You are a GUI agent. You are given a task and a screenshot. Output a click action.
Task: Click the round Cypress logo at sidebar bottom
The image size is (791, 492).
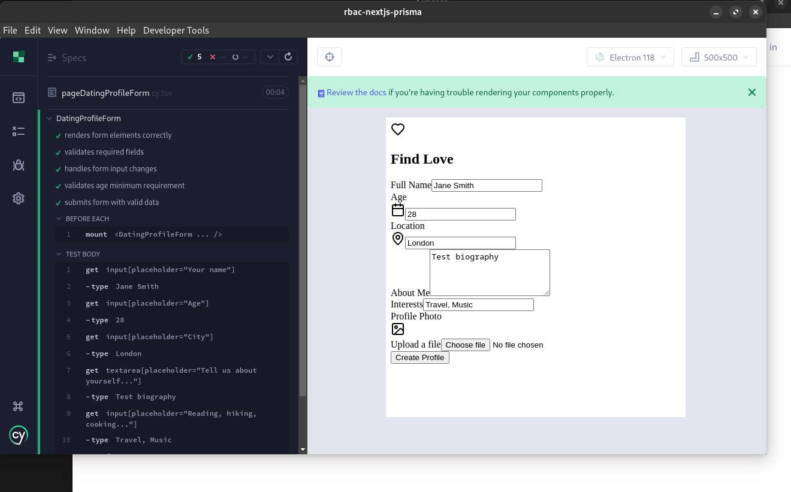pyautogui.click(x=19, y=435)
